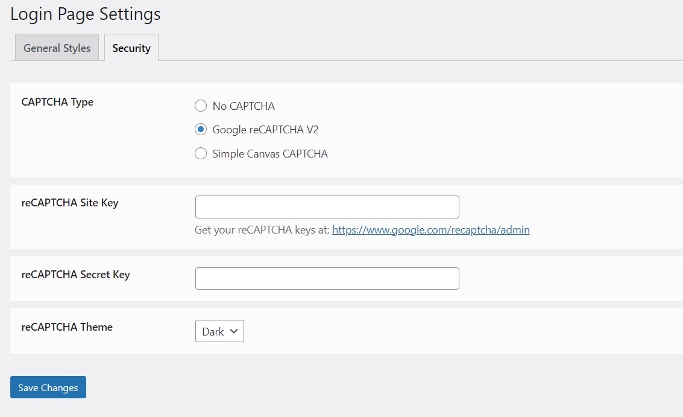
Task: Open the Security tab
Action: [131, 48]
